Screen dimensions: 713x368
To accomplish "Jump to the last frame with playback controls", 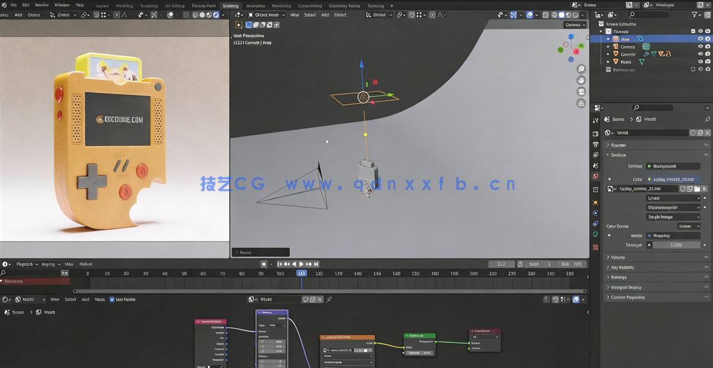I will coord(317,264).
